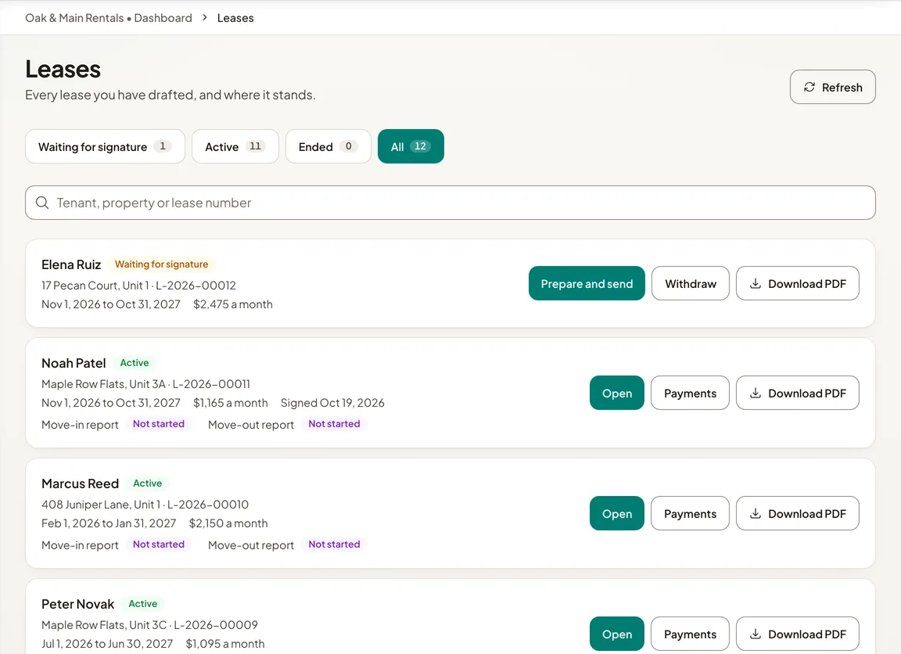This screenshot has width=901, height=654.
Task: Switch to the Active leases tab
Action: (235, 146)
